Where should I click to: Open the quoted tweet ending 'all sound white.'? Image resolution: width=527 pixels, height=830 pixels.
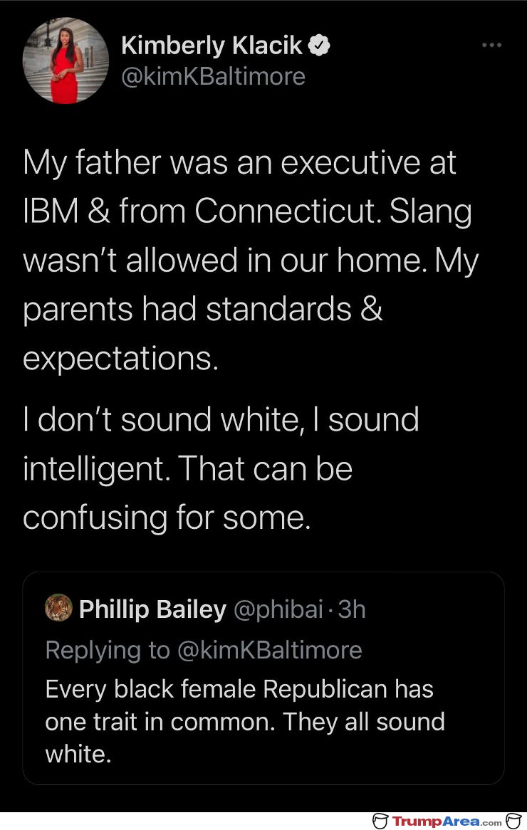click(x=263, y=678)
